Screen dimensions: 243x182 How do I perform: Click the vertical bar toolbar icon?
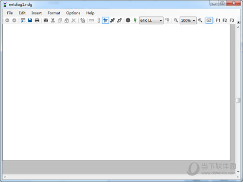pos(99,20)
